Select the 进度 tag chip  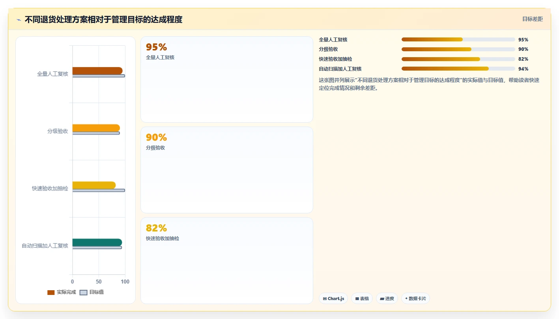[x=387, y=298]
